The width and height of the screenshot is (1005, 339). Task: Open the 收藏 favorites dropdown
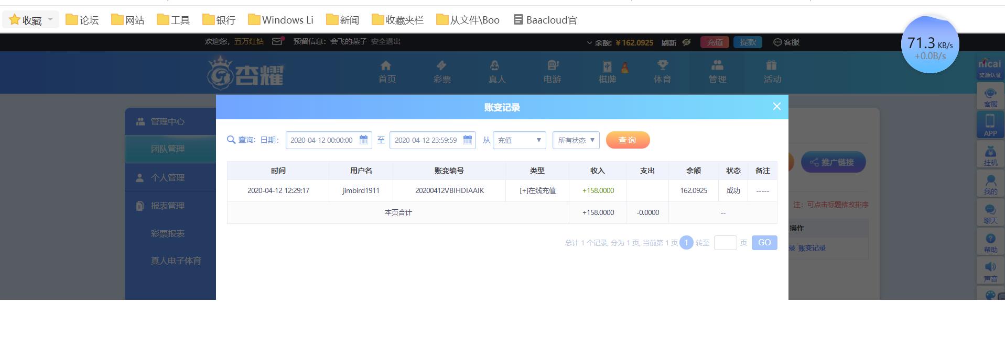[x=31, y=20]
